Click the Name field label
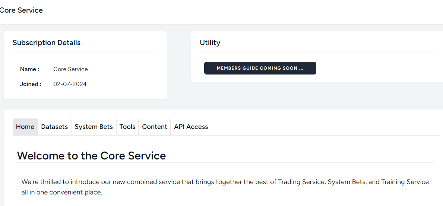 (x=29, y=69)
